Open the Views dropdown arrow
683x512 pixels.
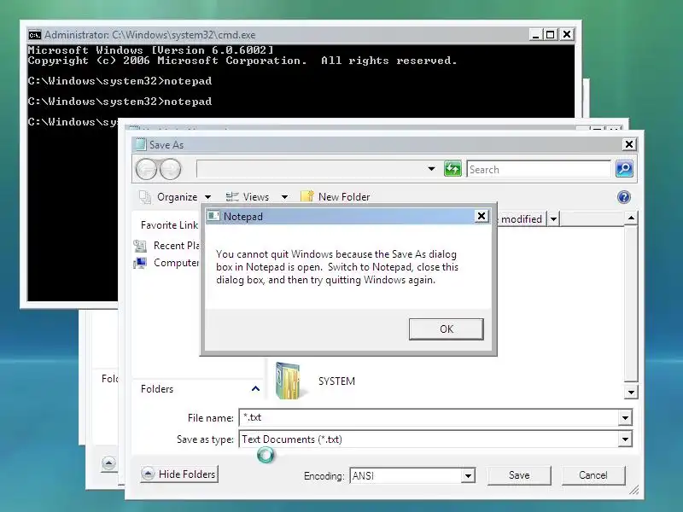[x=284, y=197]
